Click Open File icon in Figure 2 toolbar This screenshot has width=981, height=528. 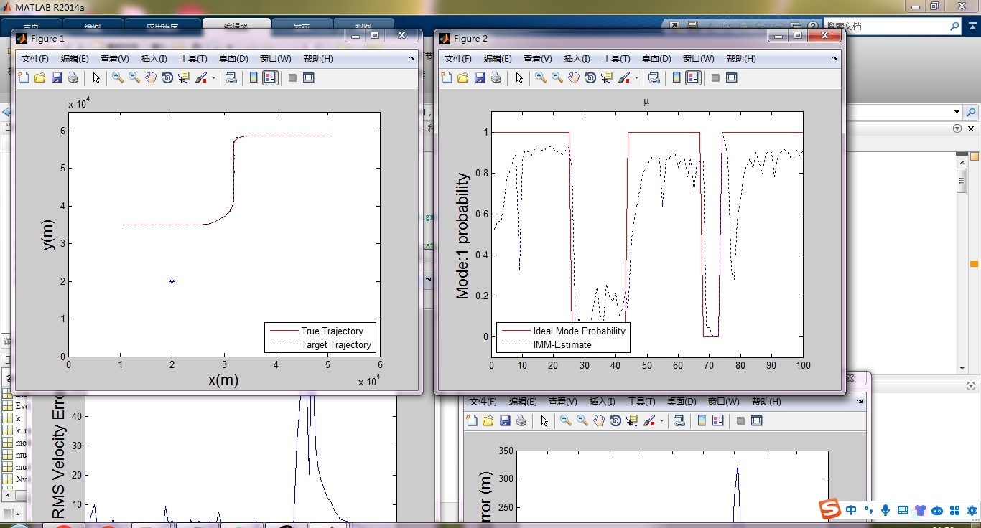(463, 77)
